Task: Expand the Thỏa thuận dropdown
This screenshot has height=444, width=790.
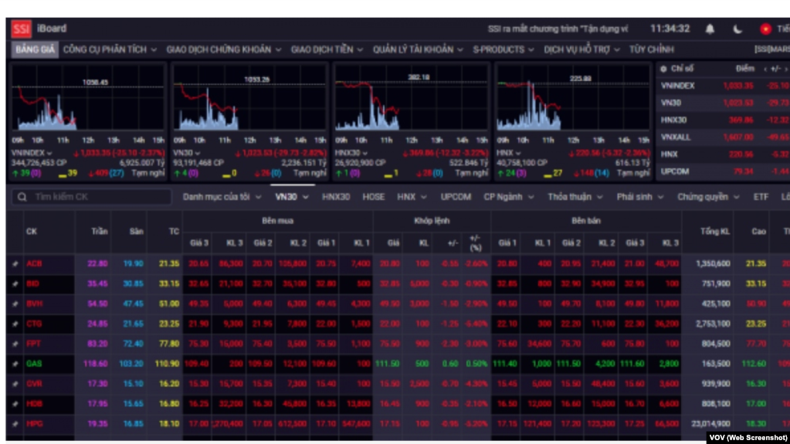Action: 575,197
